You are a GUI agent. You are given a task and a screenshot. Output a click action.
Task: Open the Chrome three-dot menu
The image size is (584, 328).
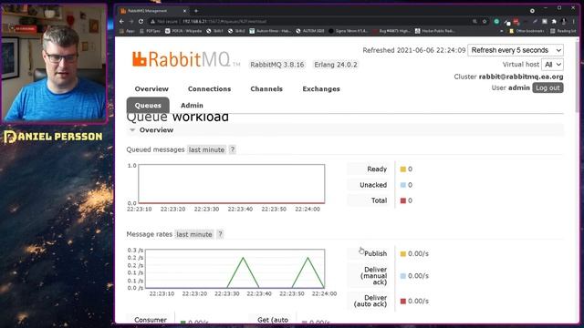(x=574, y=22)
